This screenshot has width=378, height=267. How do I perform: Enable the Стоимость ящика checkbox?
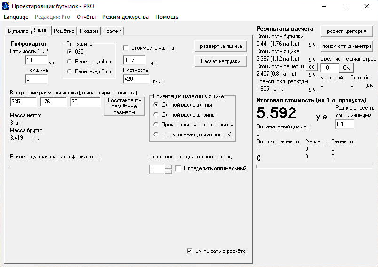point(126,48)
